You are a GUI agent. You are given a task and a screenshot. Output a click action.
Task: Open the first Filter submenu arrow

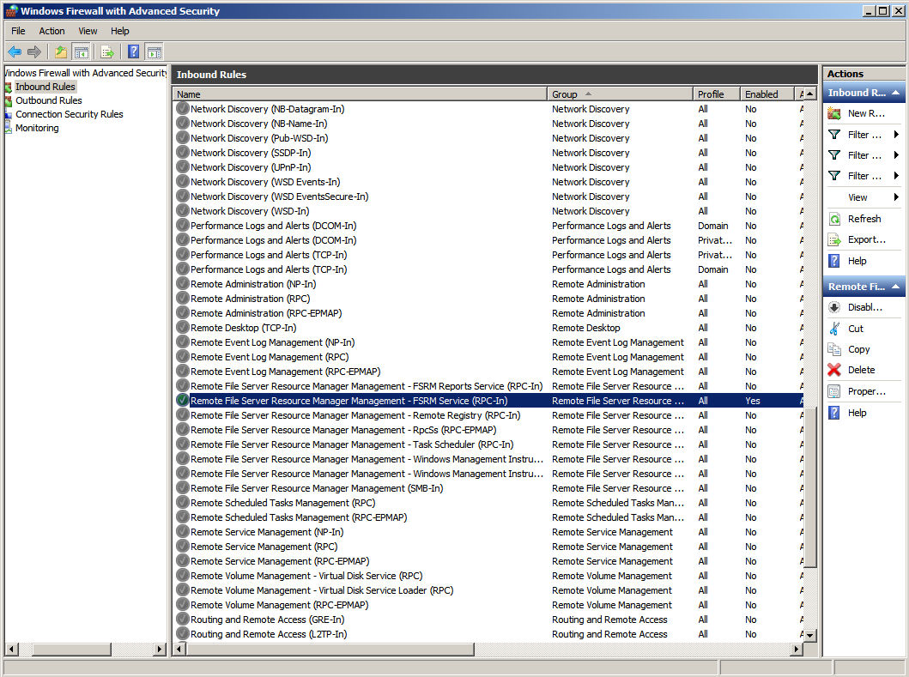tap(896, 135)
